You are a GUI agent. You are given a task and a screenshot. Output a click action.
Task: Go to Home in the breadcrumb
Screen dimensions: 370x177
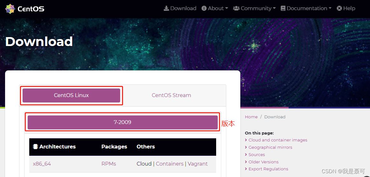coord(251,117)
